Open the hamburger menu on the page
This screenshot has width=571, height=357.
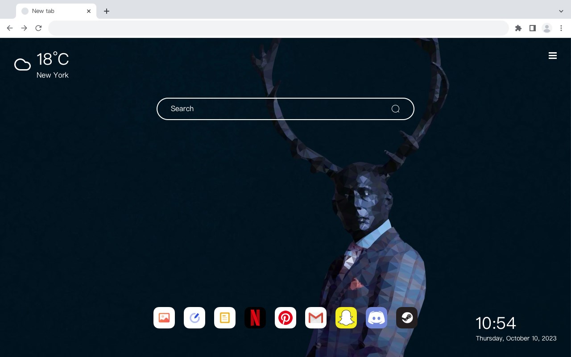point(553,55)
